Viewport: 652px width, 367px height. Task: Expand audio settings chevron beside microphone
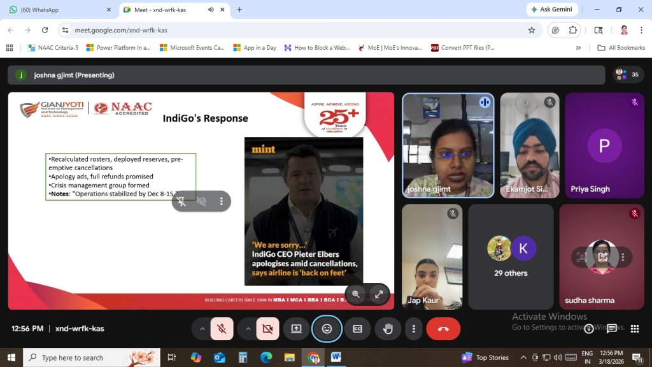(x=202, y=329)
